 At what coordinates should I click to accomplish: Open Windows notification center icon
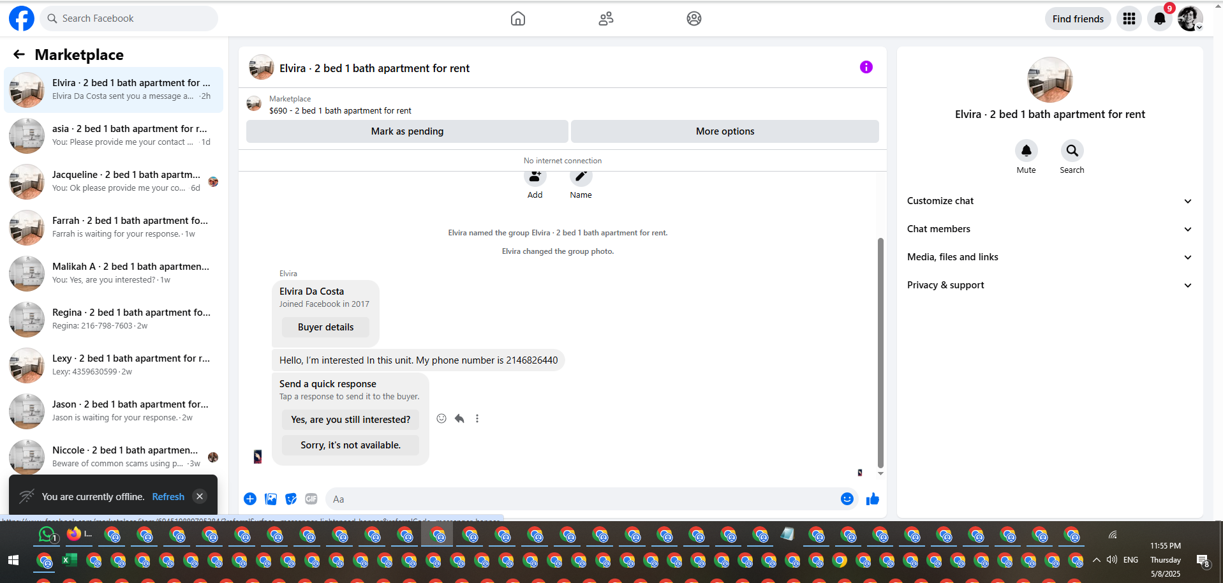(x=1203, y=561)
